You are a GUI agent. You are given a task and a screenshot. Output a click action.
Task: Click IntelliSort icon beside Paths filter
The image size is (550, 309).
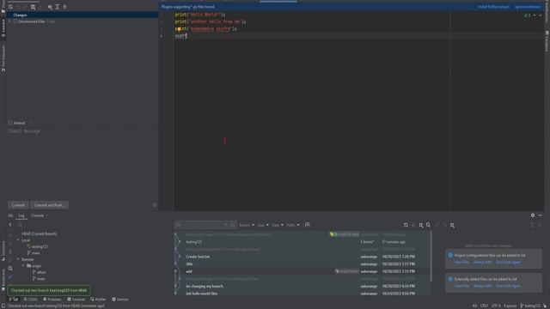point(308,225)
